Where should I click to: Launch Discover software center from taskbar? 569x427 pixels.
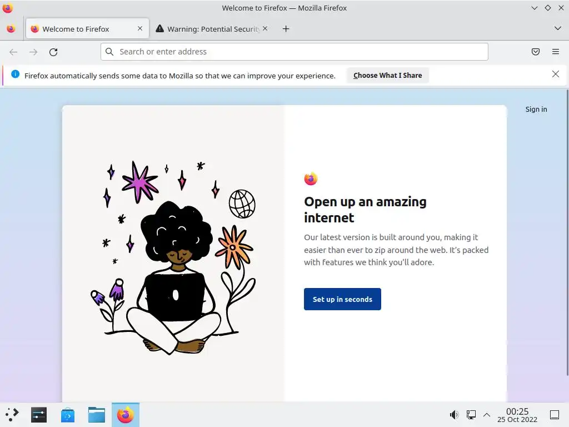pos(68,415)
